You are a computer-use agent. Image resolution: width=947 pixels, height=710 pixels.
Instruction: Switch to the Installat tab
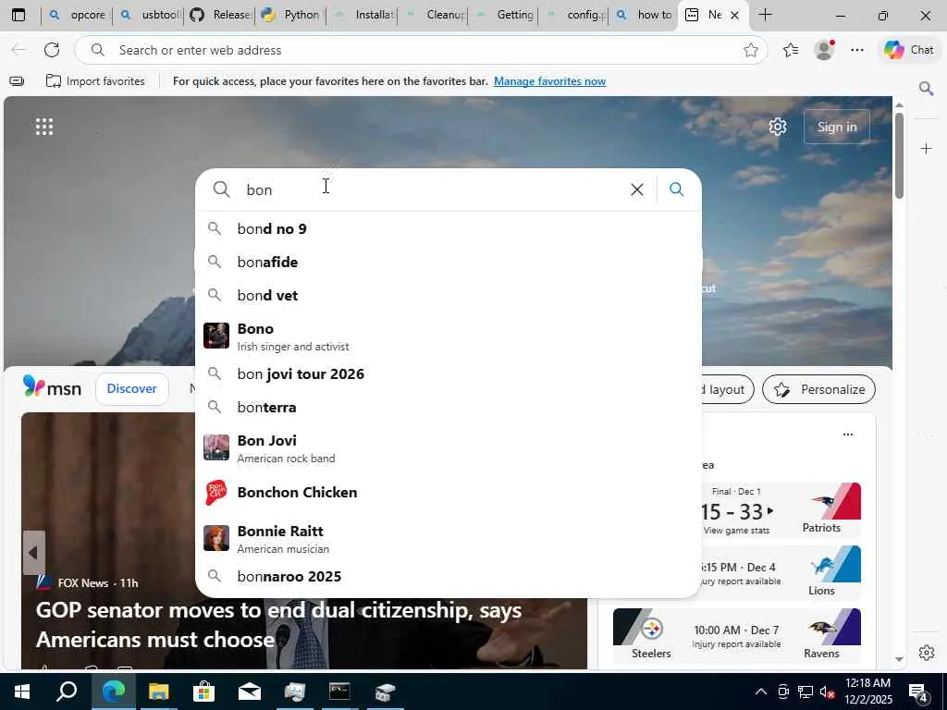(362, 15)
